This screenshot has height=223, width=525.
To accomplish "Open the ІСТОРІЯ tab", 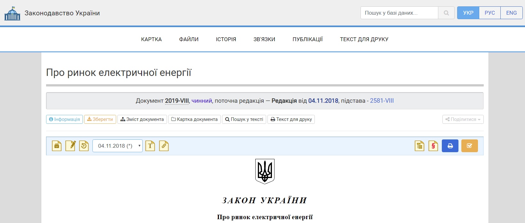I will click(226, 39).
